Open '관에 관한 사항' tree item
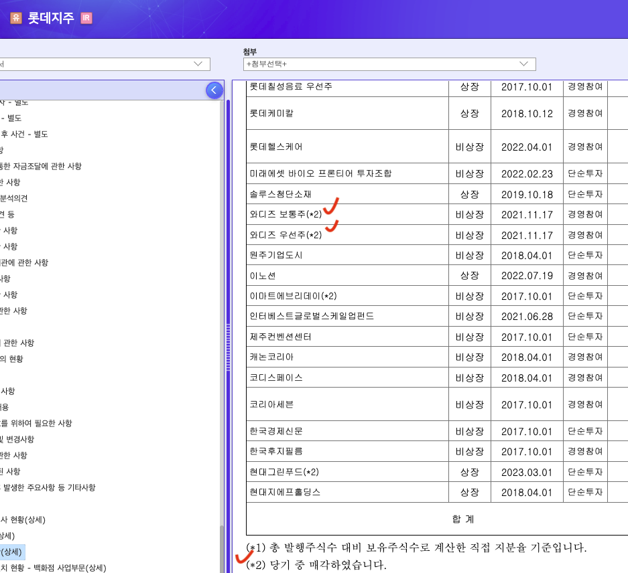 [x=24, y=262]
